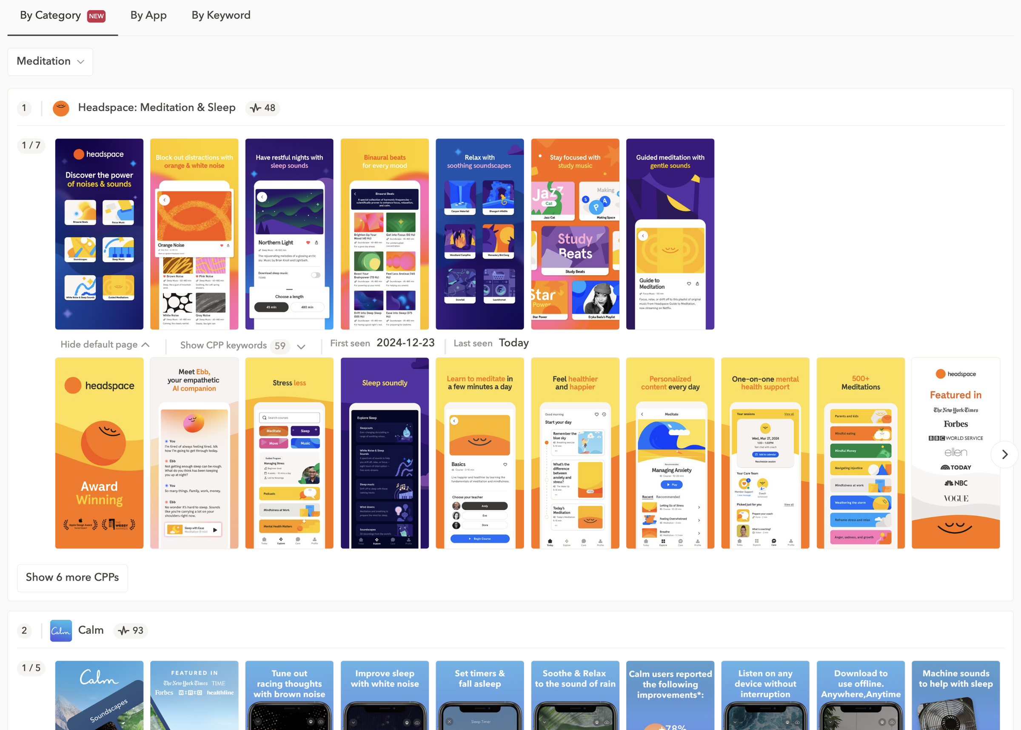Open the 'Award Winning' headspace screenshot
The image size is (1021, 730).
click(x=99, y=453)
